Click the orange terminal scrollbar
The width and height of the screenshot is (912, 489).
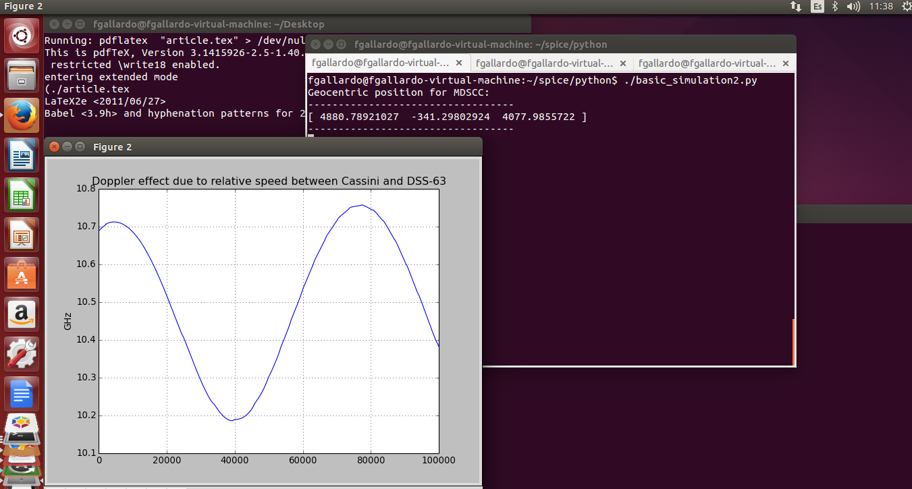click(794, 342)
